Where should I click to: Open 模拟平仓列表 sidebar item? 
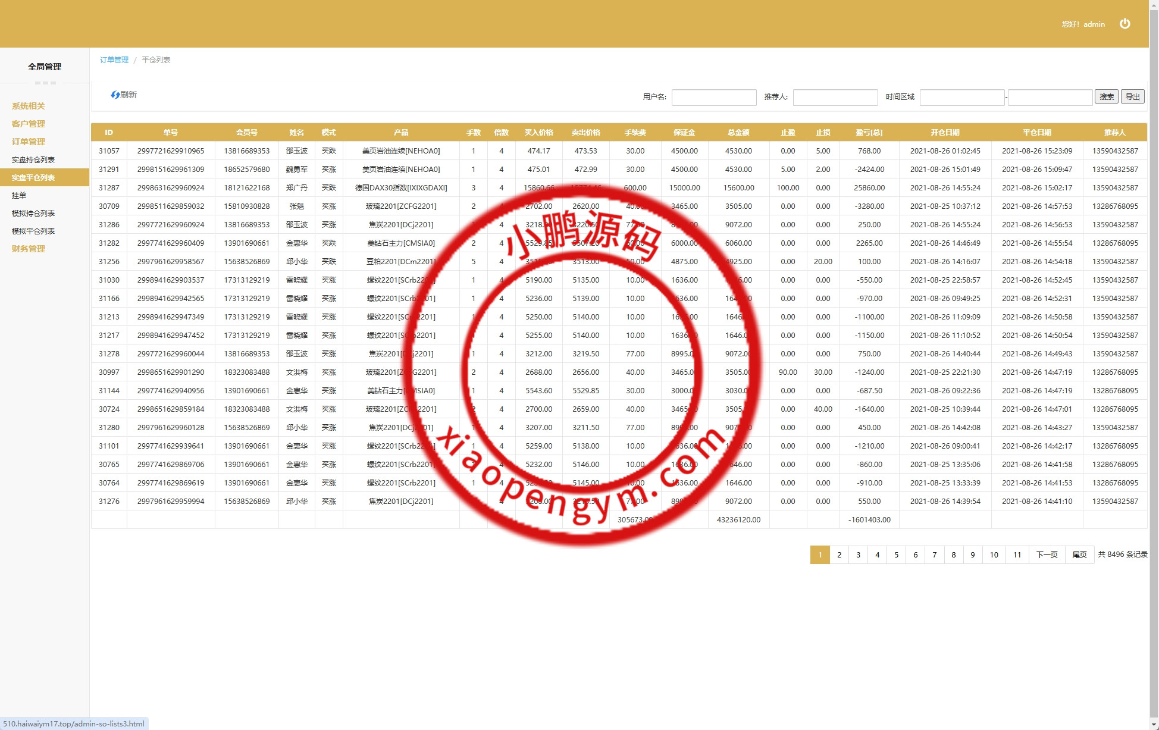(33, 231)
